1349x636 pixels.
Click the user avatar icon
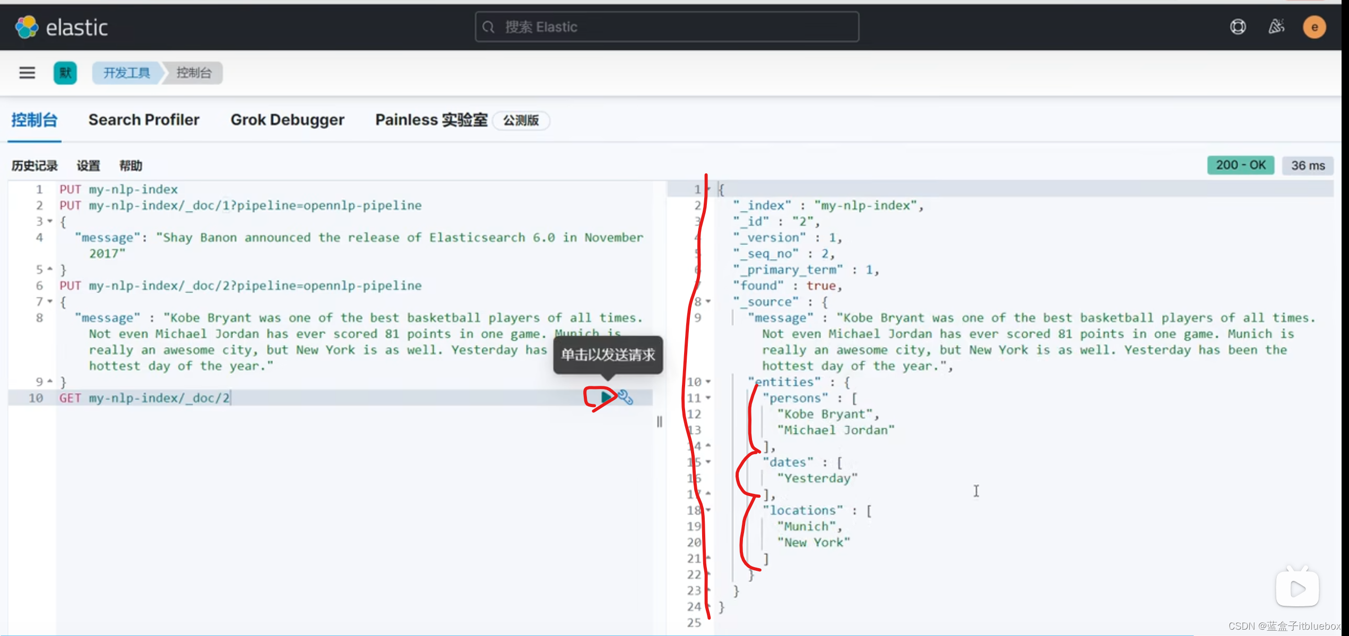(x=1315, y=26)
